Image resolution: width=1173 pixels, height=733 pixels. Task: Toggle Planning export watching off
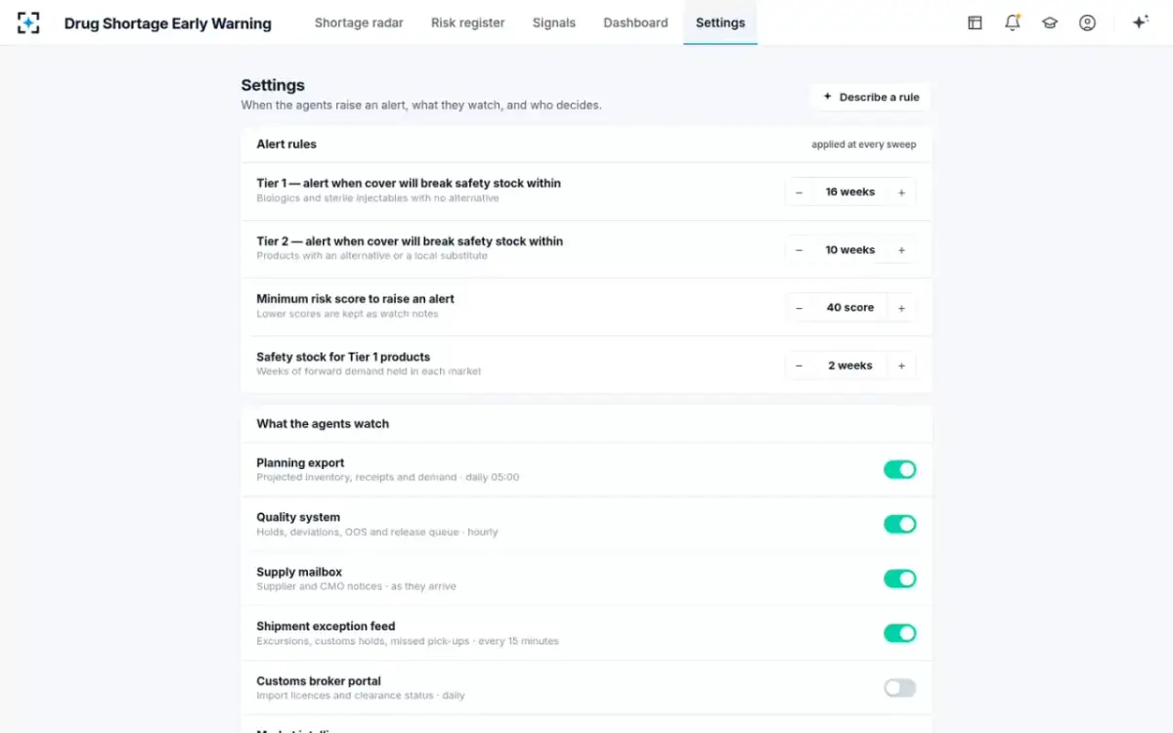[x=899, y=470]
